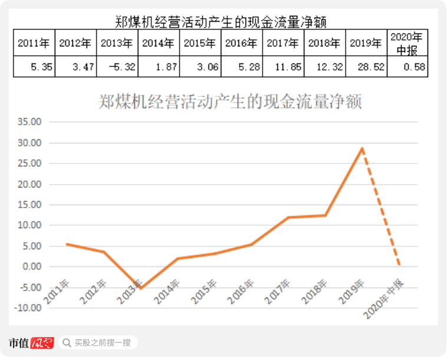
Task: Click the 2016年 x-axis label
Action: click(x=240, y=292)
